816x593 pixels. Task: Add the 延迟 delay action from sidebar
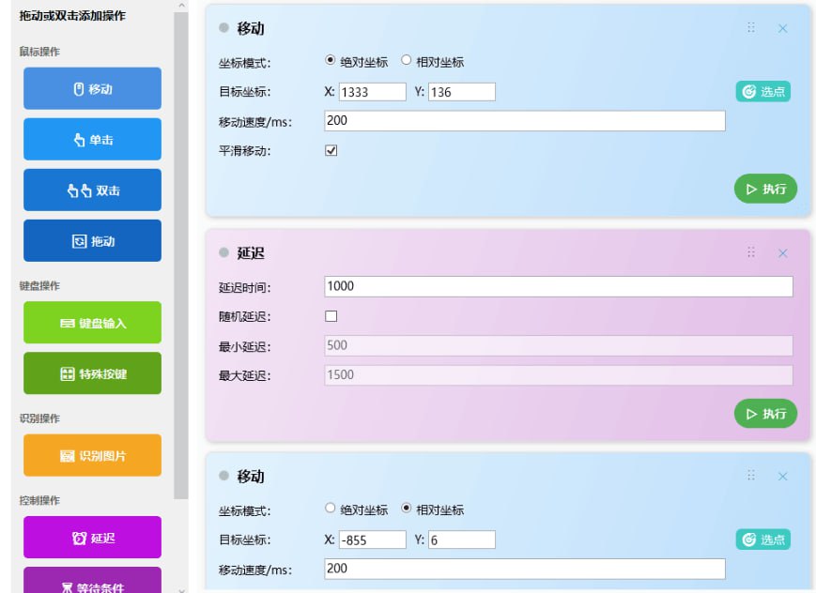coord(92,538)
